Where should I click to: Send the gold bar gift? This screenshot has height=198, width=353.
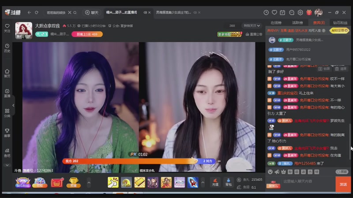pos(139,182)
